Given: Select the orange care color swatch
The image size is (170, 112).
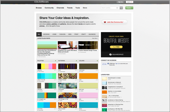Looking at the screenshot, I should (88, 76).
